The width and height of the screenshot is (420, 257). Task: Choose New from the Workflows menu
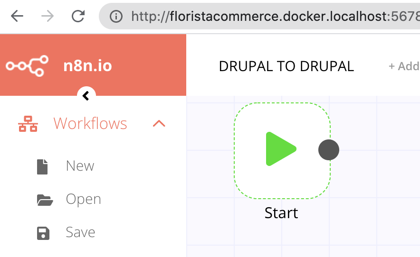[x=80, y=166]
